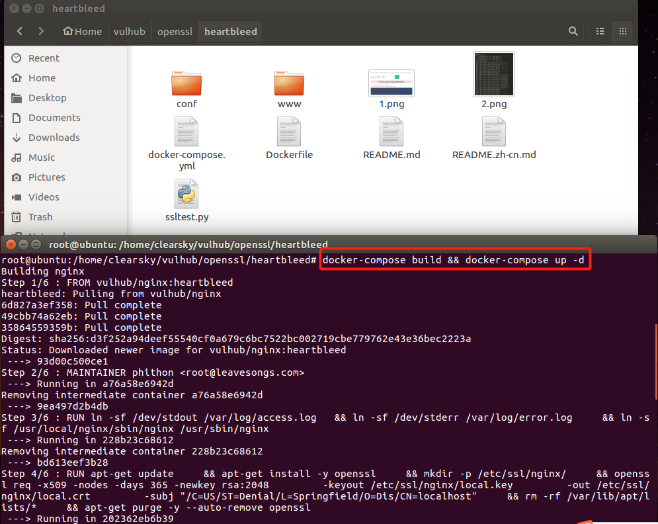Open Downloads in sidebar
Screen dimensions: 658x524
point(65,138)
